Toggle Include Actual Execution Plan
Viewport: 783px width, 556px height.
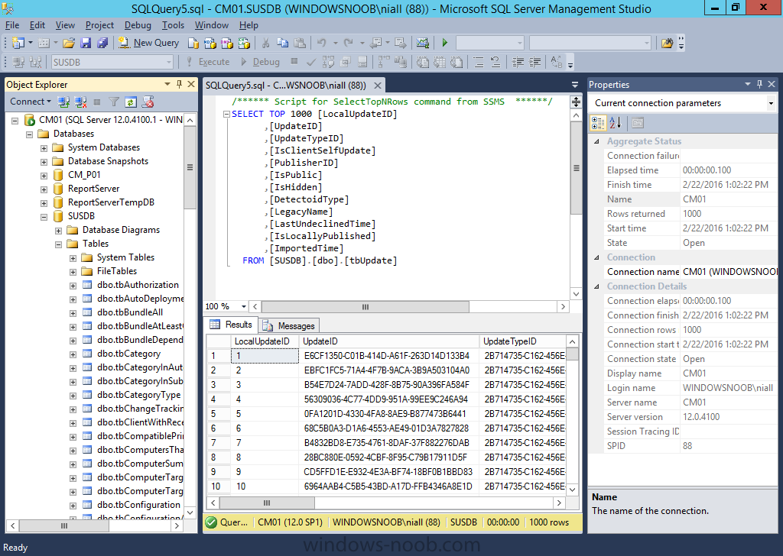coord(384,63)
